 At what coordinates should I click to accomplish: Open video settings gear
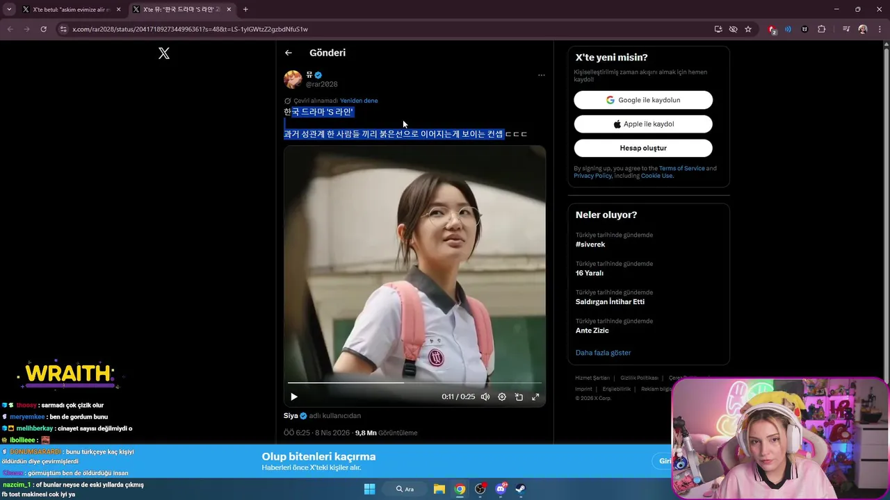502,397
